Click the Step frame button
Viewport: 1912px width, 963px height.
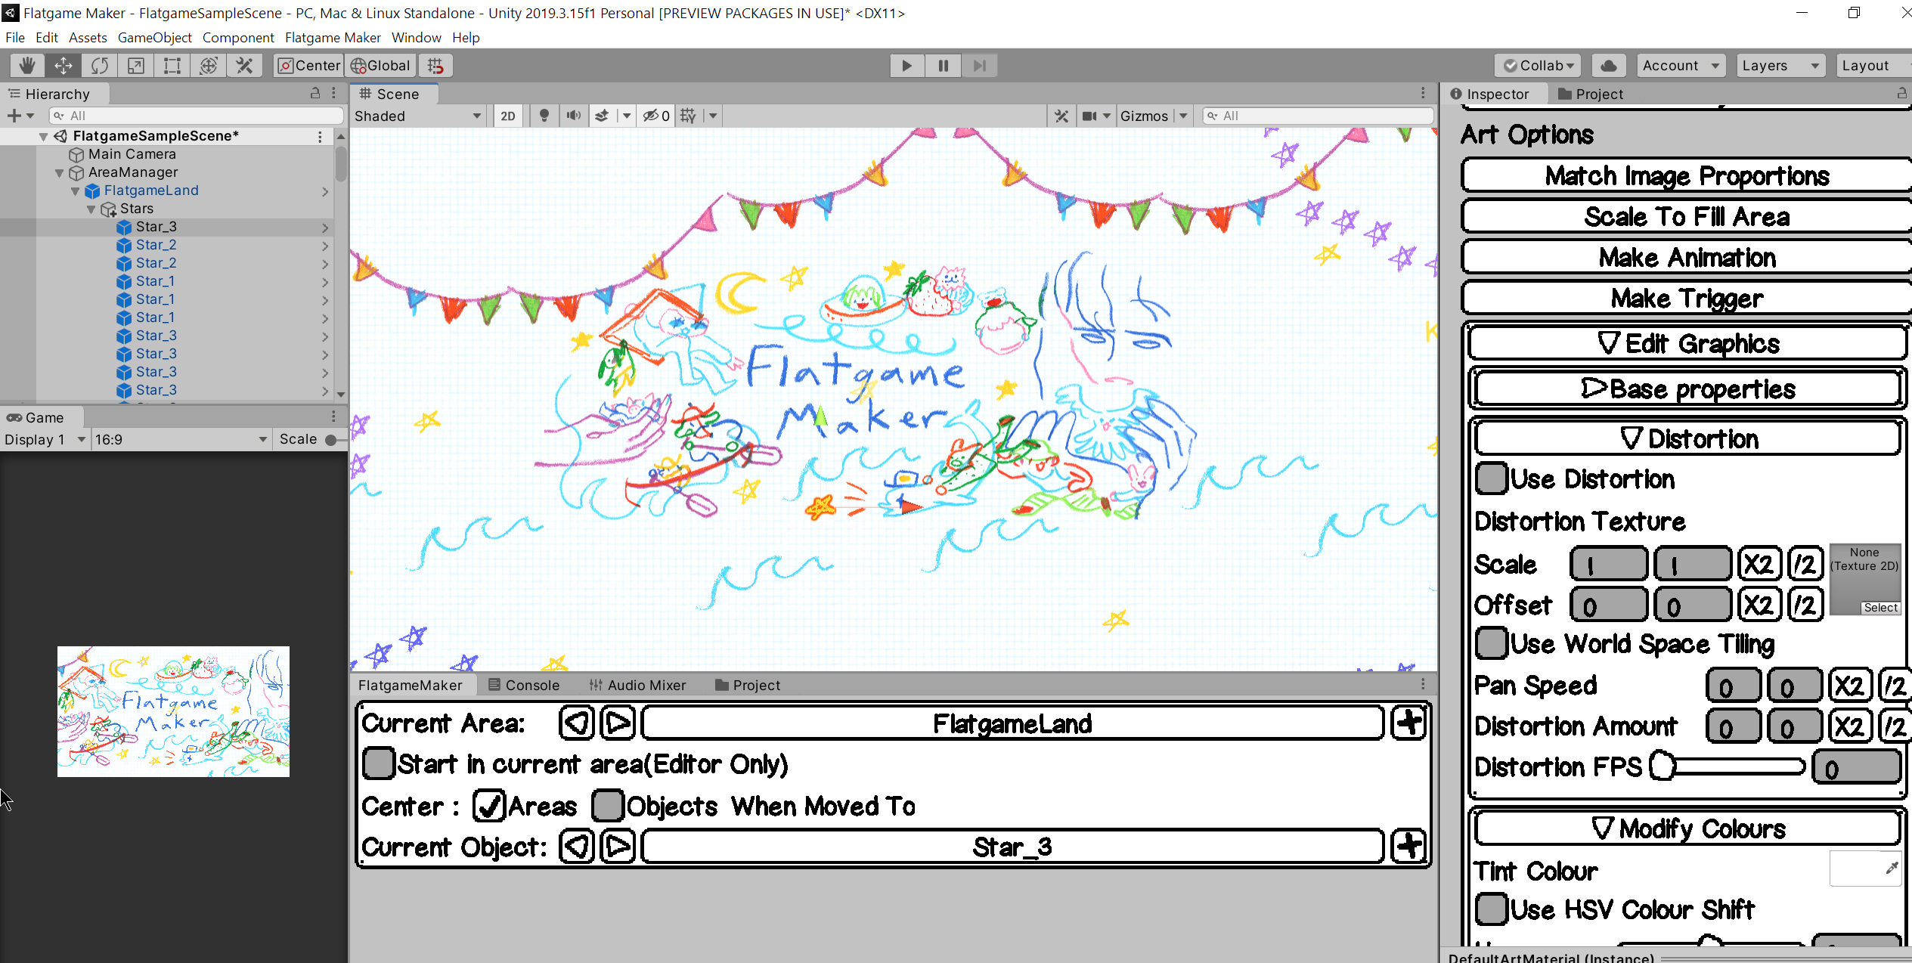(979, 66)
